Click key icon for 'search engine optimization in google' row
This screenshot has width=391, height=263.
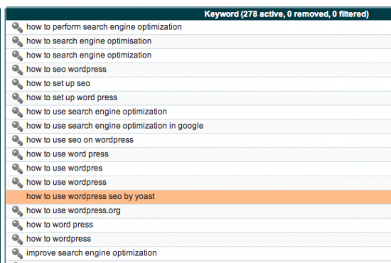(18, 126)
